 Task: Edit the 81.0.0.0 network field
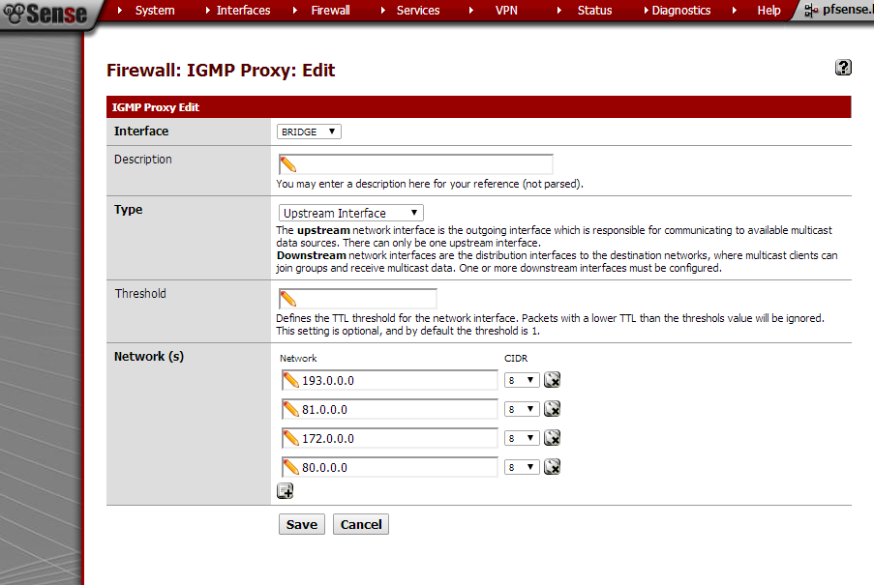pyautogui.click(x=390, y=409)
